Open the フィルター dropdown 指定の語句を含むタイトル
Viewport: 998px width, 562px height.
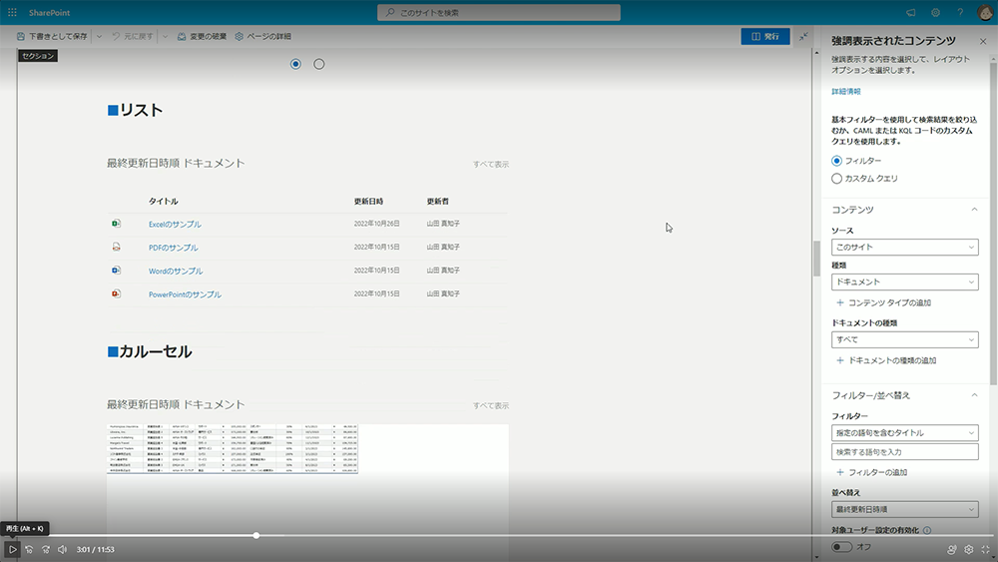pos(904,433)
